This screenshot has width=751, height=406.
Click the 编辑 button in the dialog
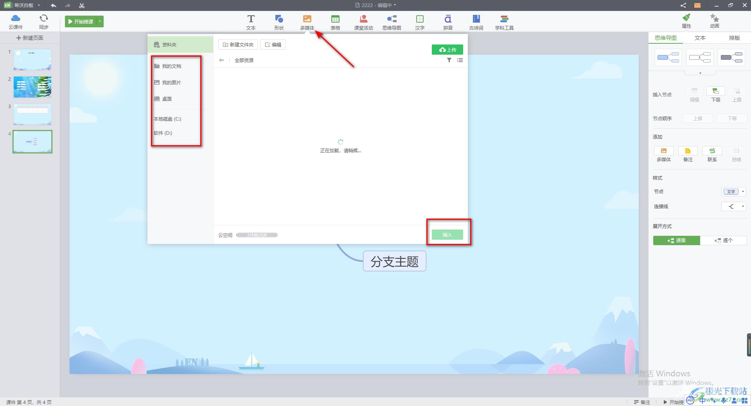(273, 45)
